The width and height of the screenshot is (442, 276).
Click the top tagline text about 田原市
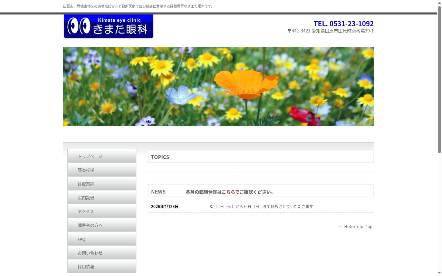coord(138,6)
